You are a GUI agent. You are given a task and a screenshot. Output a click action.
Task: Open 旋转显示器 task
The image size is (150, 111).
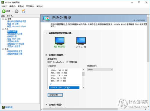click(x=12, y=36)
